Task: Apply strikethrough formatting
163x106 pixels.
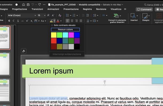Action: pyautogui.click(x=22, y=21)
